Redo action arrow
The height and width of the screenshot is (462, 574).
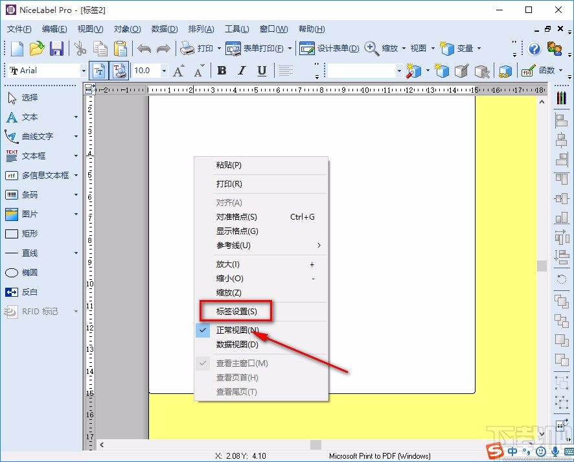[x=163, y=49]
